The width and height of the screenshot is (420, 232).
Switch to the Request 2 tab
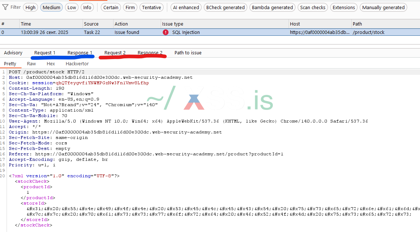pyautogui.click(x=115, y=53)
